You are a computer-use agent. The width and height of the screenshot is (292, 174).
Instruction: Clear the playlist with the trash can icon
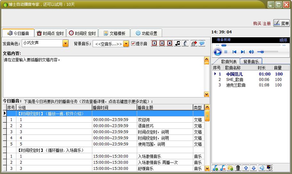click(x=238, y=168)
